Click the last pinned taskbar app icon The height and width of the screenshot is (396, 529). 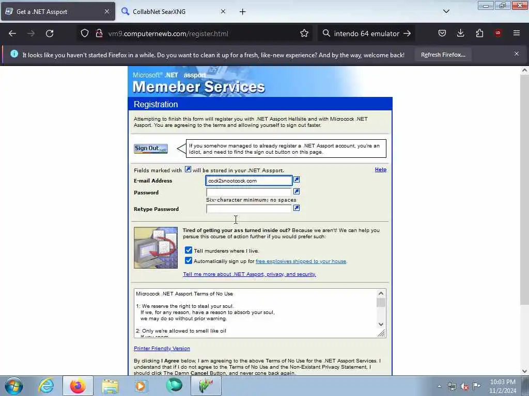pyautogui.click(x=206, y=386)
